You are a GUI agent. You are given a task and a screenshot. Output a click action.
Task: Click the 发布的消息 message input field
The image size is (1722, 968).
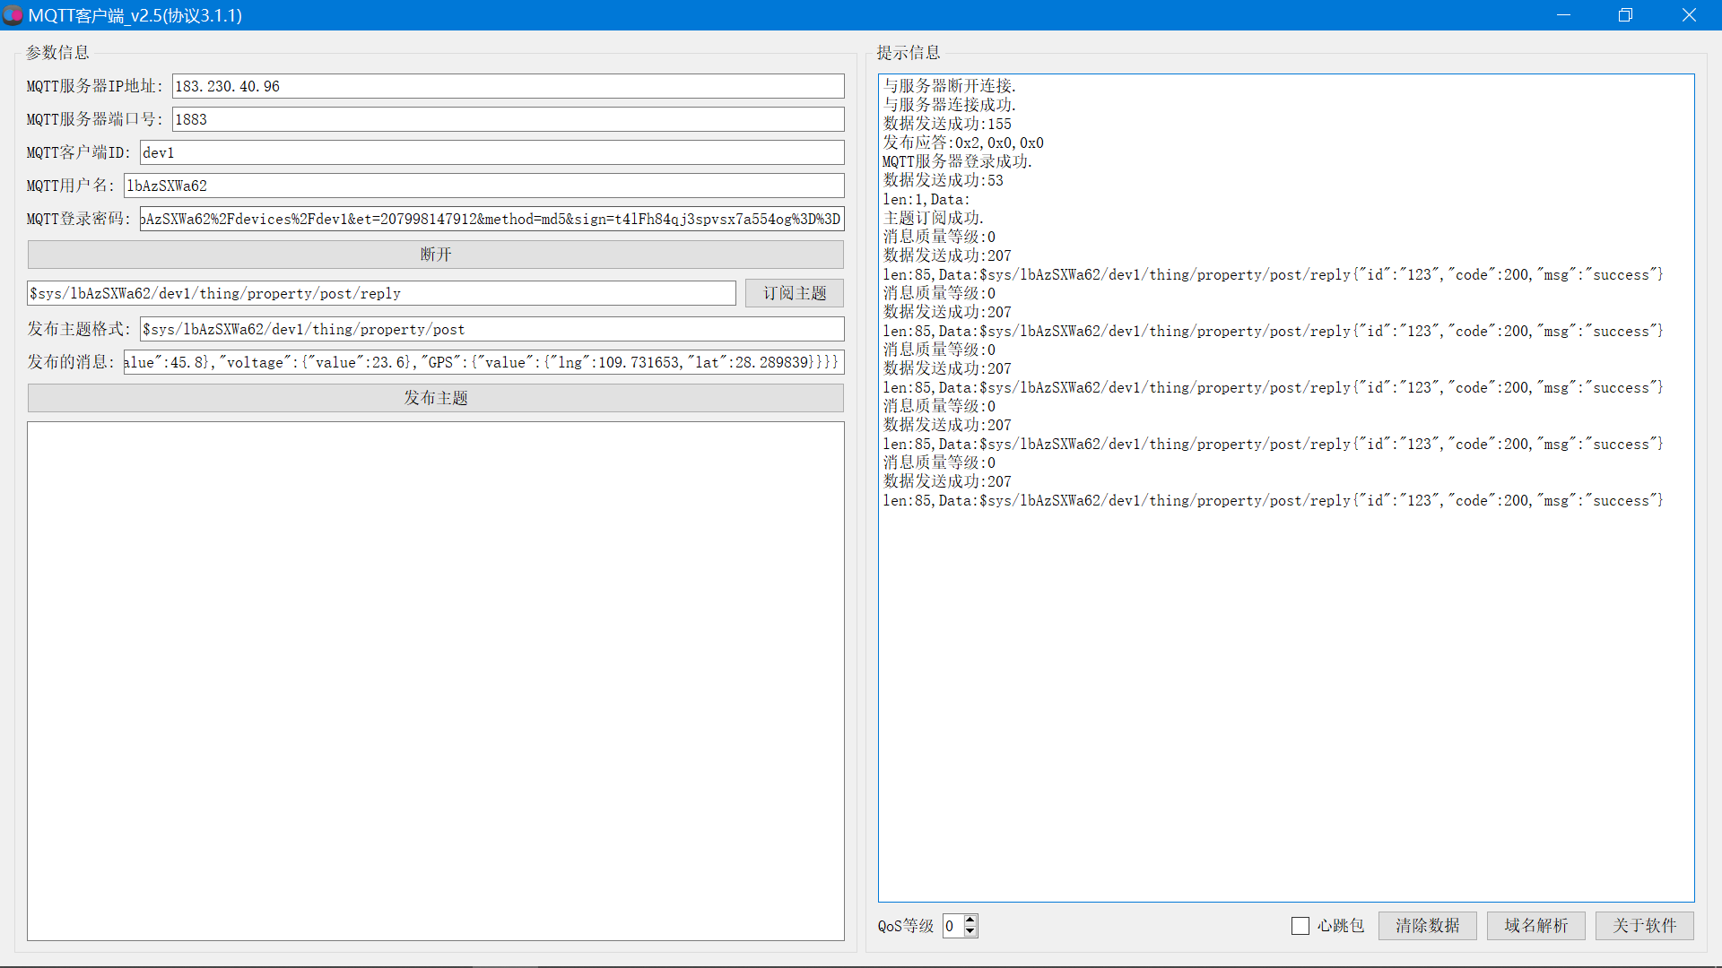tap(483, 362)
